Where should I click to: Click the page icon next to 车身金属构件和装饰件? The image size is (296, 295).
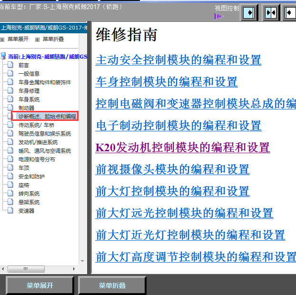(10, 82)
